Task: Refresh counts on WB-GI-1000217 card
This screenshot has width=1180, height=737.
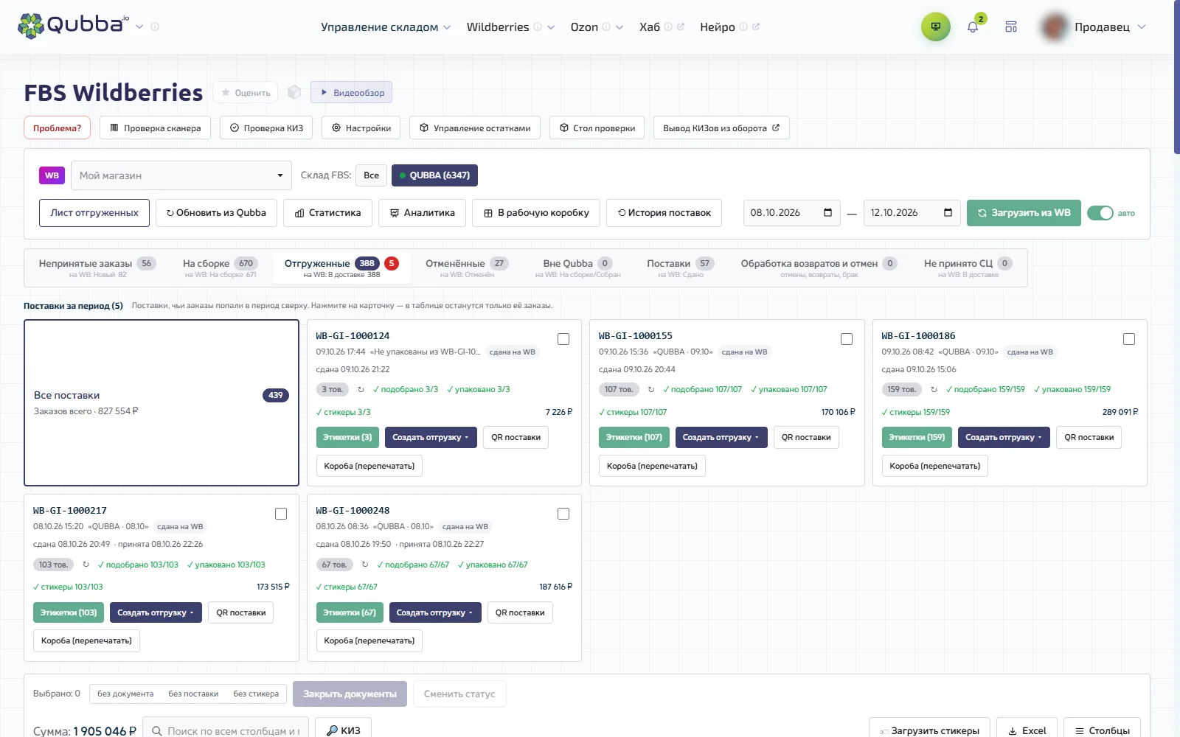Action: pyautogui.click(x=86, y=565)
